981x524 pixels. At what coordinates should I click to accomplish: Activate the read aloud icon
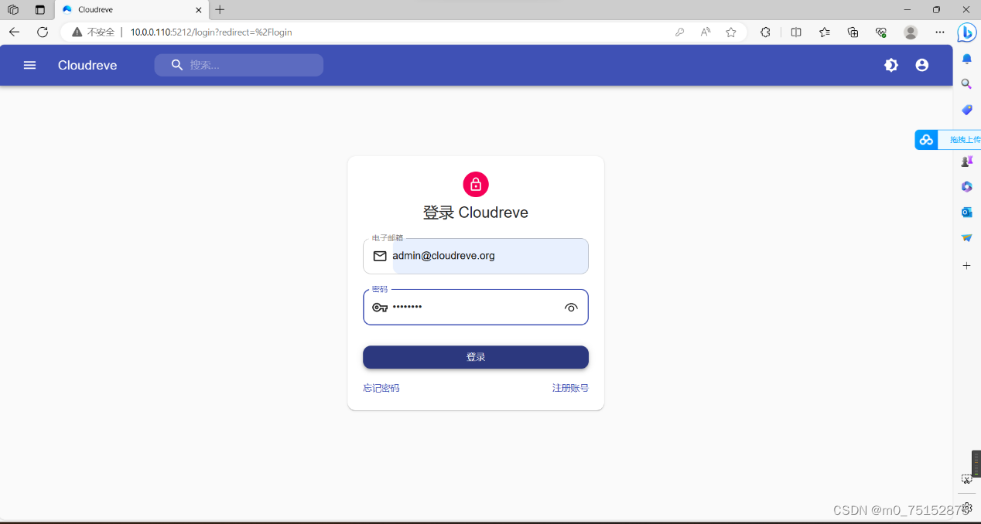706,32
